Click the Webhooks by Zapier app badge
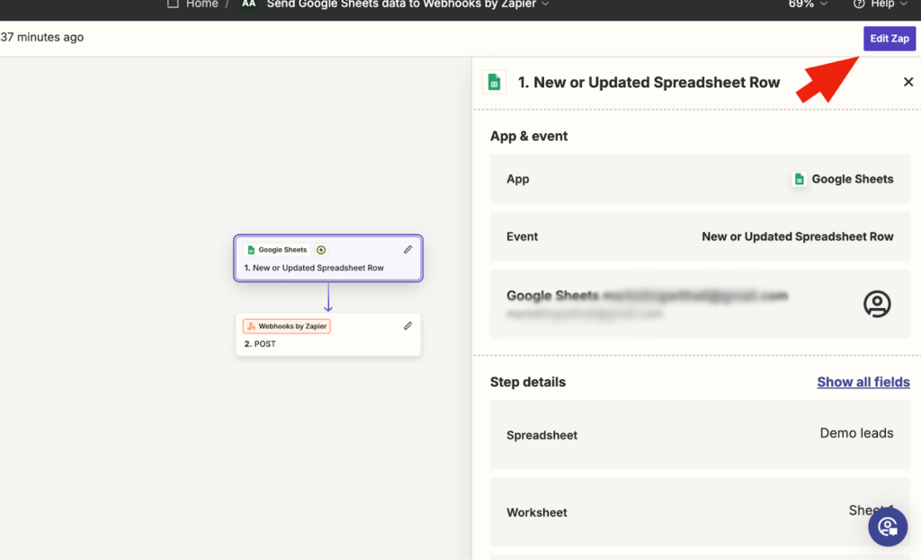Viewport: 921px width, 560px height. point(287,326)
